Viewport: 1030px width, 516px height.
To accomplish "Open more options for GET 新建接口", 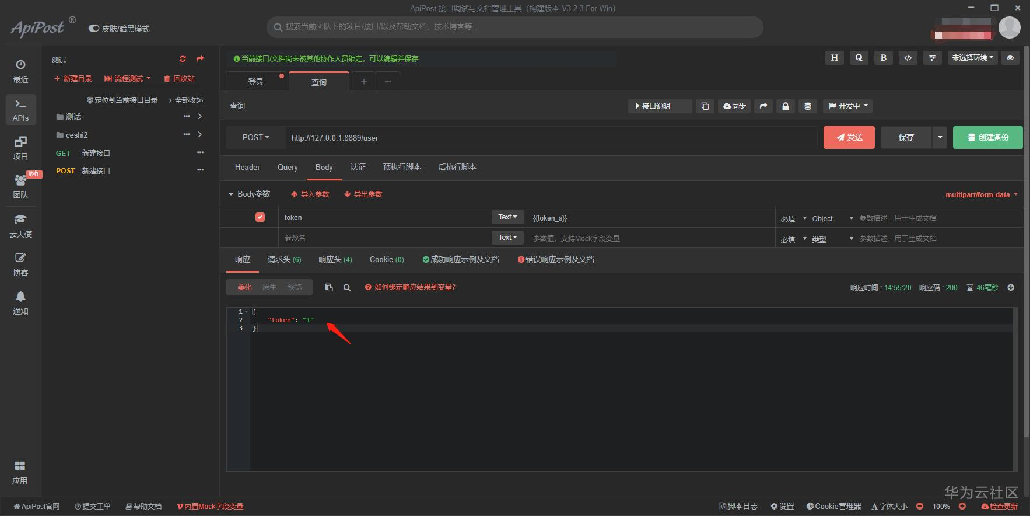I will click(x=201, y=153).
